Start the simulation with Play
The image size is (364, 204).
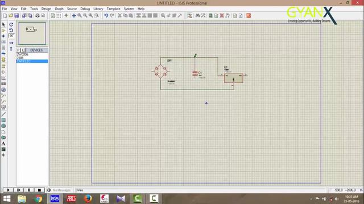coord(8,190)
